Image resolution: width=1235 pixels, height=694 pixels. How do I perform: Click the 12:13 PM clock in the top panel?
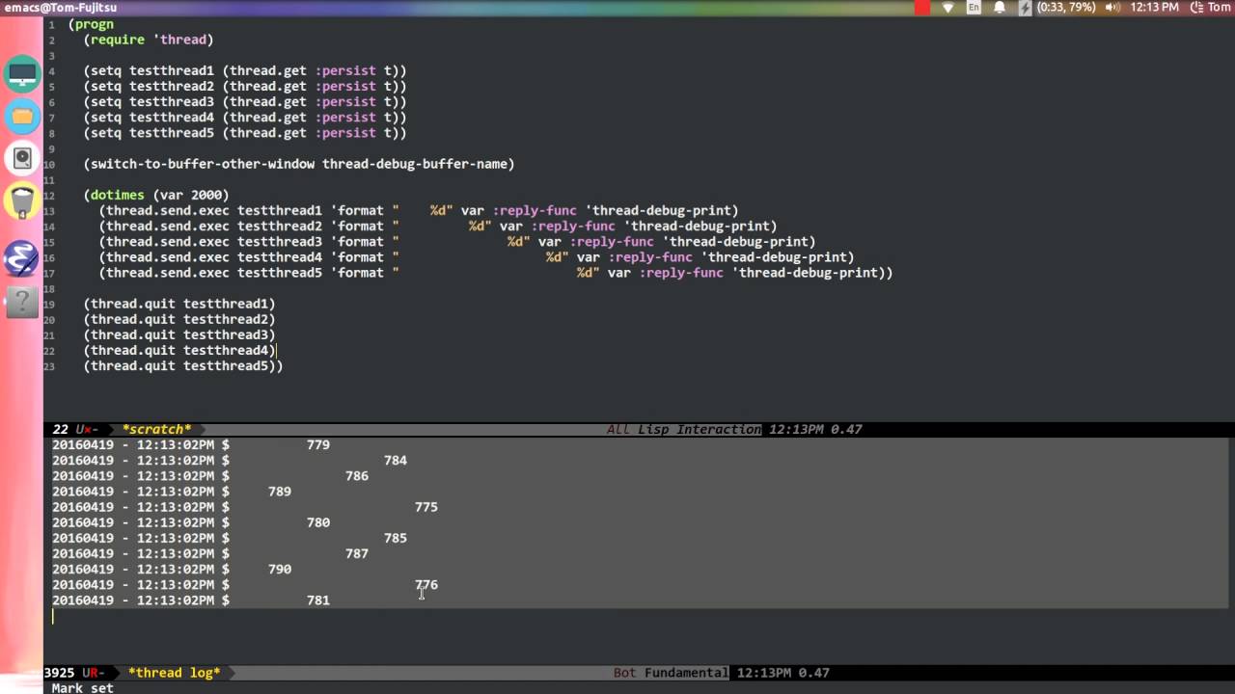(1154, 8)
